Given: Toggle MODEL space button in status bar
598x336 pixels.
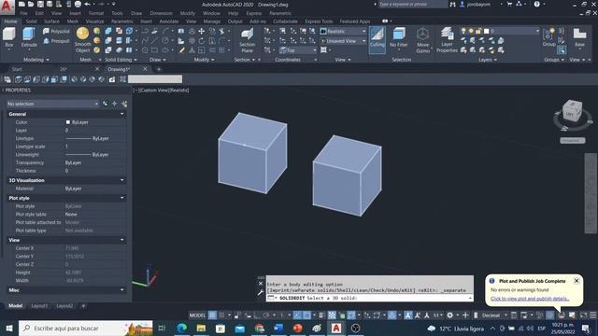Looking at the screenshot, I should (197, 315).
